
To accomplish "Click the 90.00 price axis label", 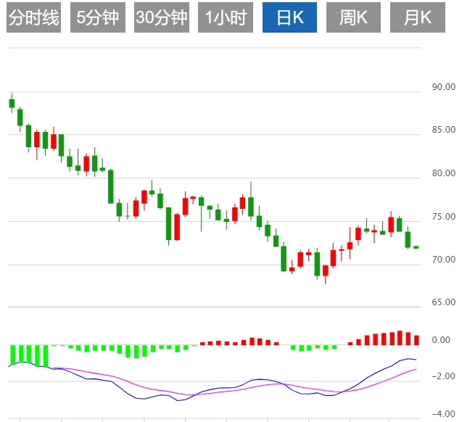I will [442, 88].
